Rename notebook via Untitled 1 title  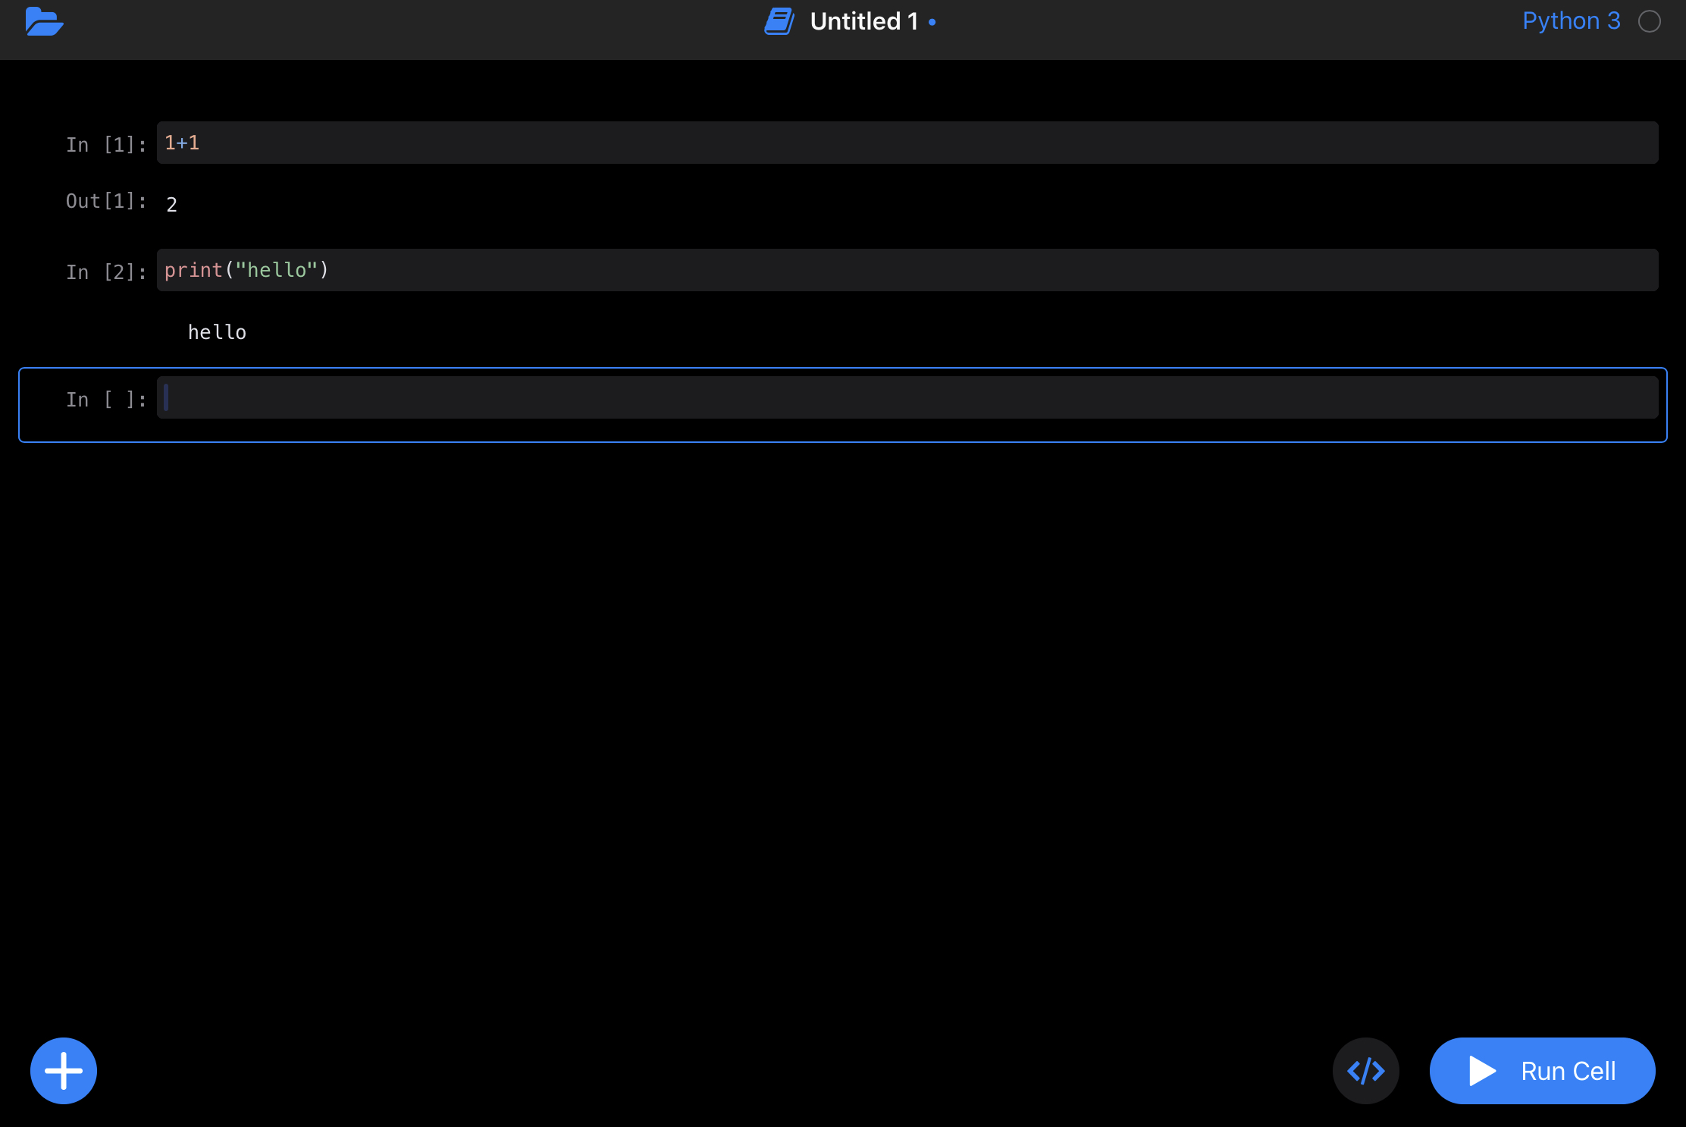[x=863, y=22]
